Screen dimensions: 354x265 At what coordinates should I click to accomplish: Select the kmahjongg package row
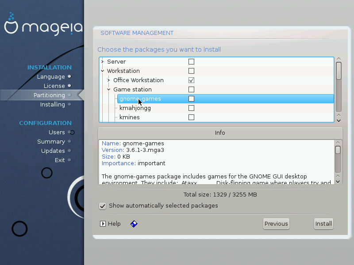coord(135,108)
